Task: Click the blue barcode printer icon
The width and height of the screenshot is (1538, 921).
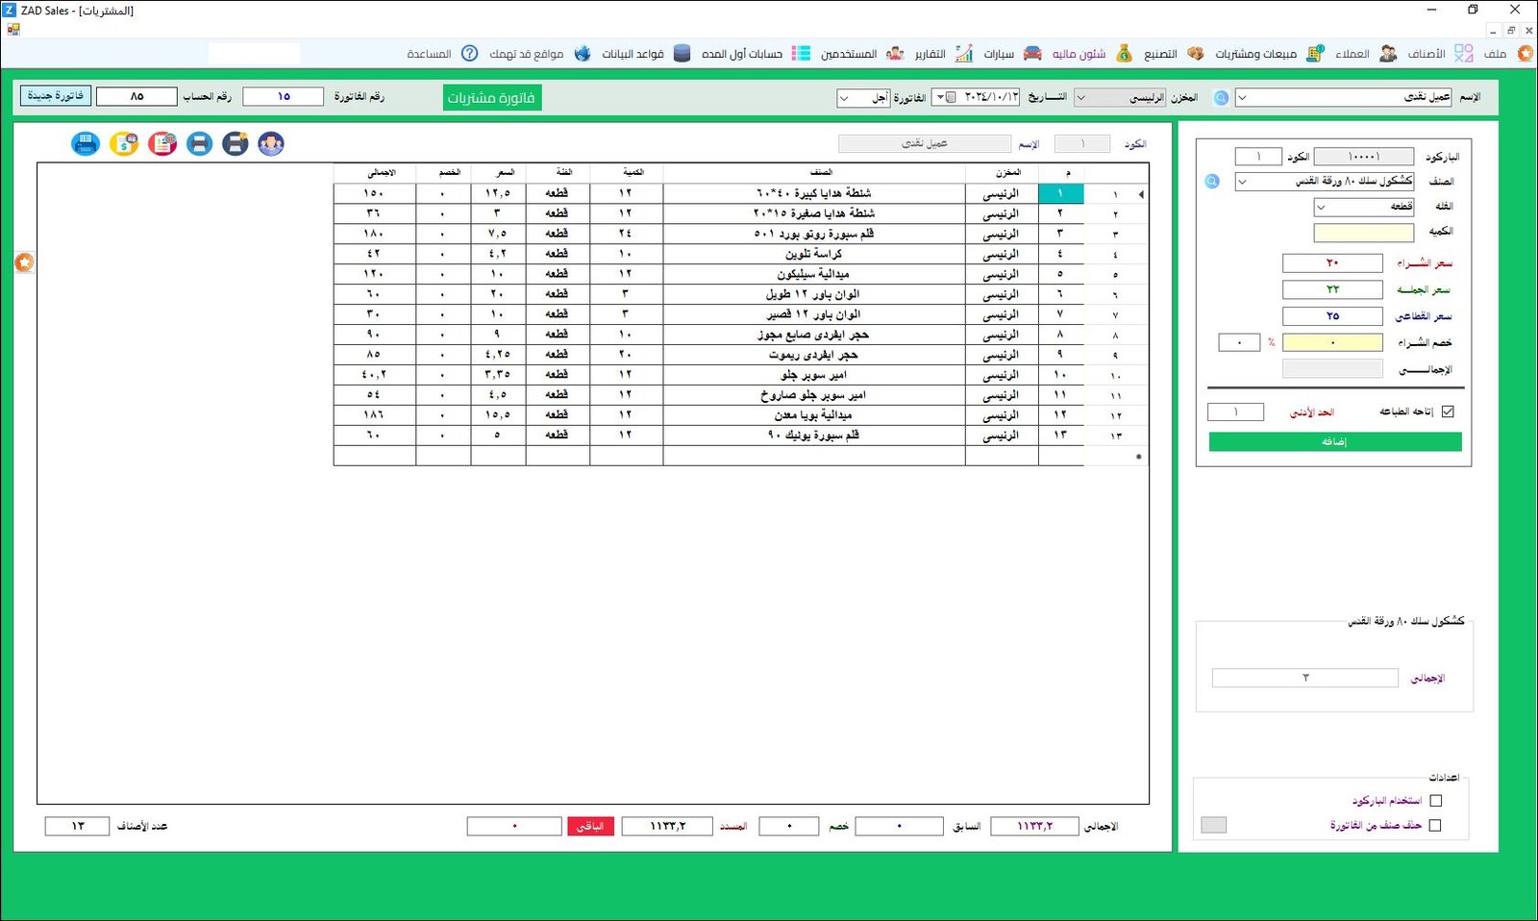Action: point(86,144)
